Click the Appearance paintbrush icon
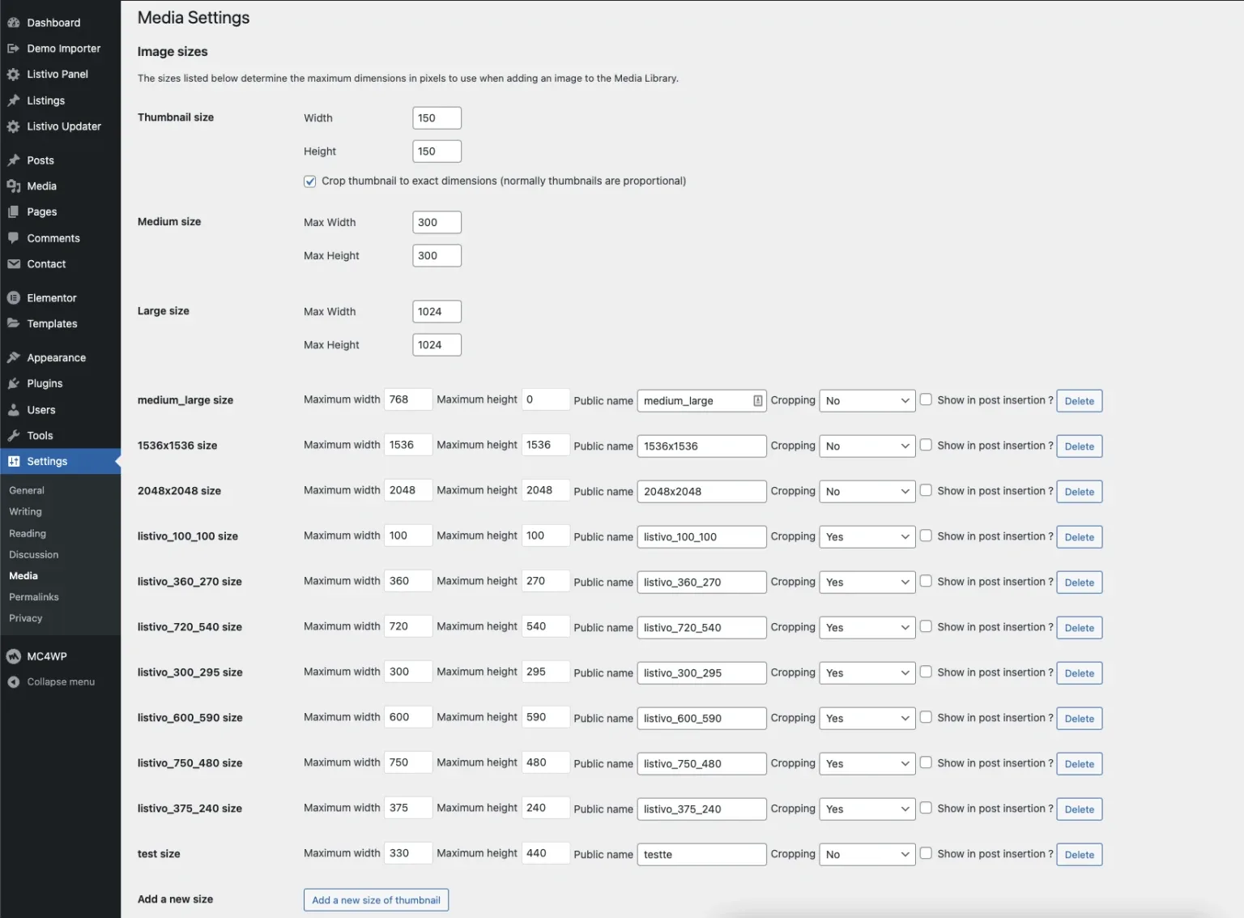 [x=14, y=358]
